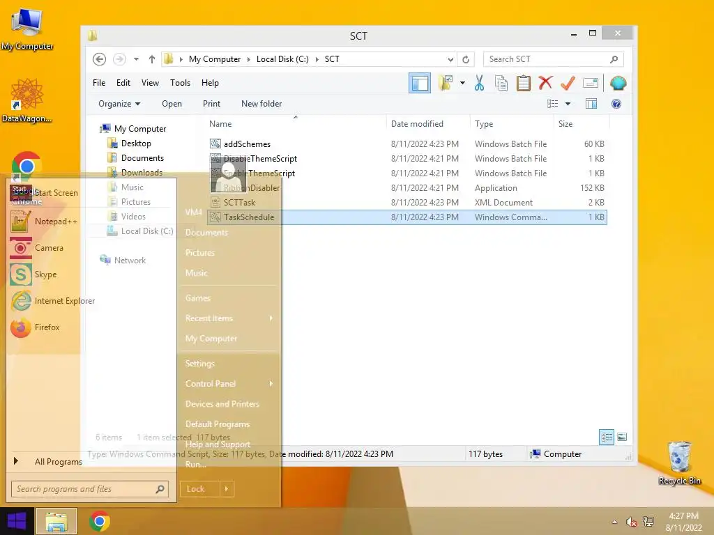Select the TaskSchedule file row
The height and width of the screenshot is (535, 714).
[x=407, y=217]
